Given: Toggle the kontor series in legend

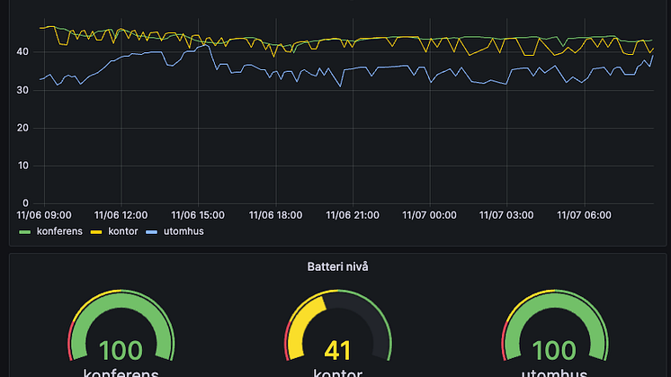Looking at the screenshot, I should (122, 231).
